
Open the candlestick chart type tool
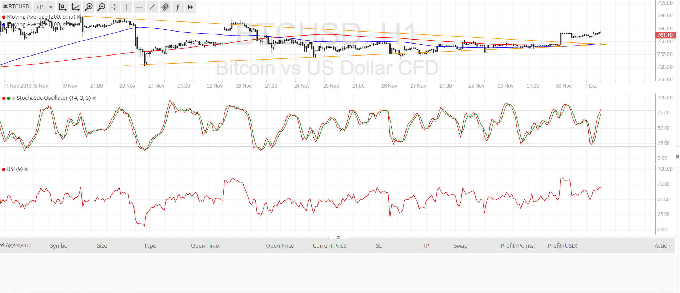click(x=62, y=7)
